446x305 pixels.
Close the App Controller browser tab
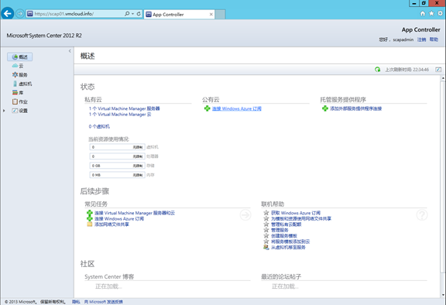coord(211,14)
